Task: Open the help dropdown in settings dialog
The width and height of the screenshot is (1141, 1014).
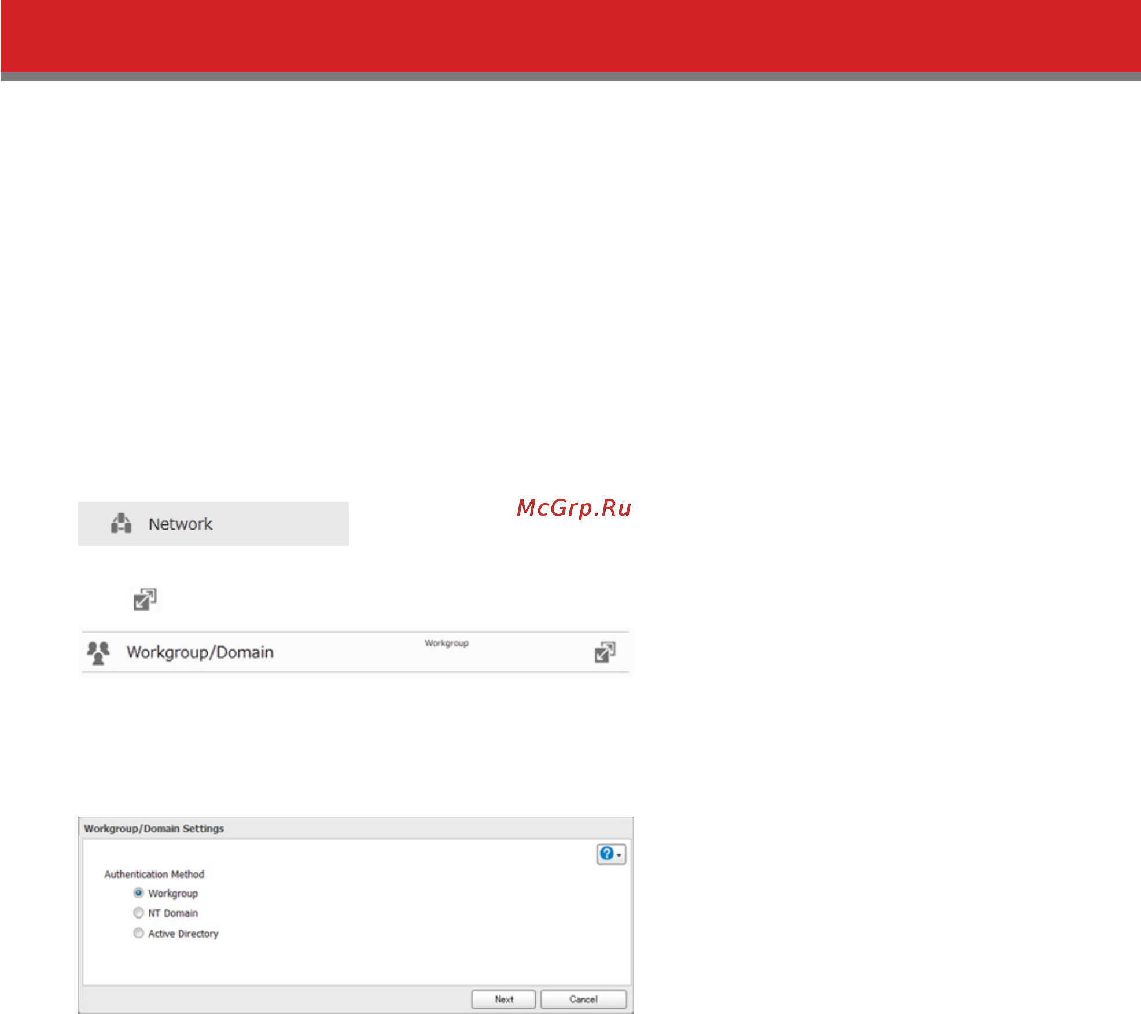Action: pyautogui.click(x=611, y=854)
